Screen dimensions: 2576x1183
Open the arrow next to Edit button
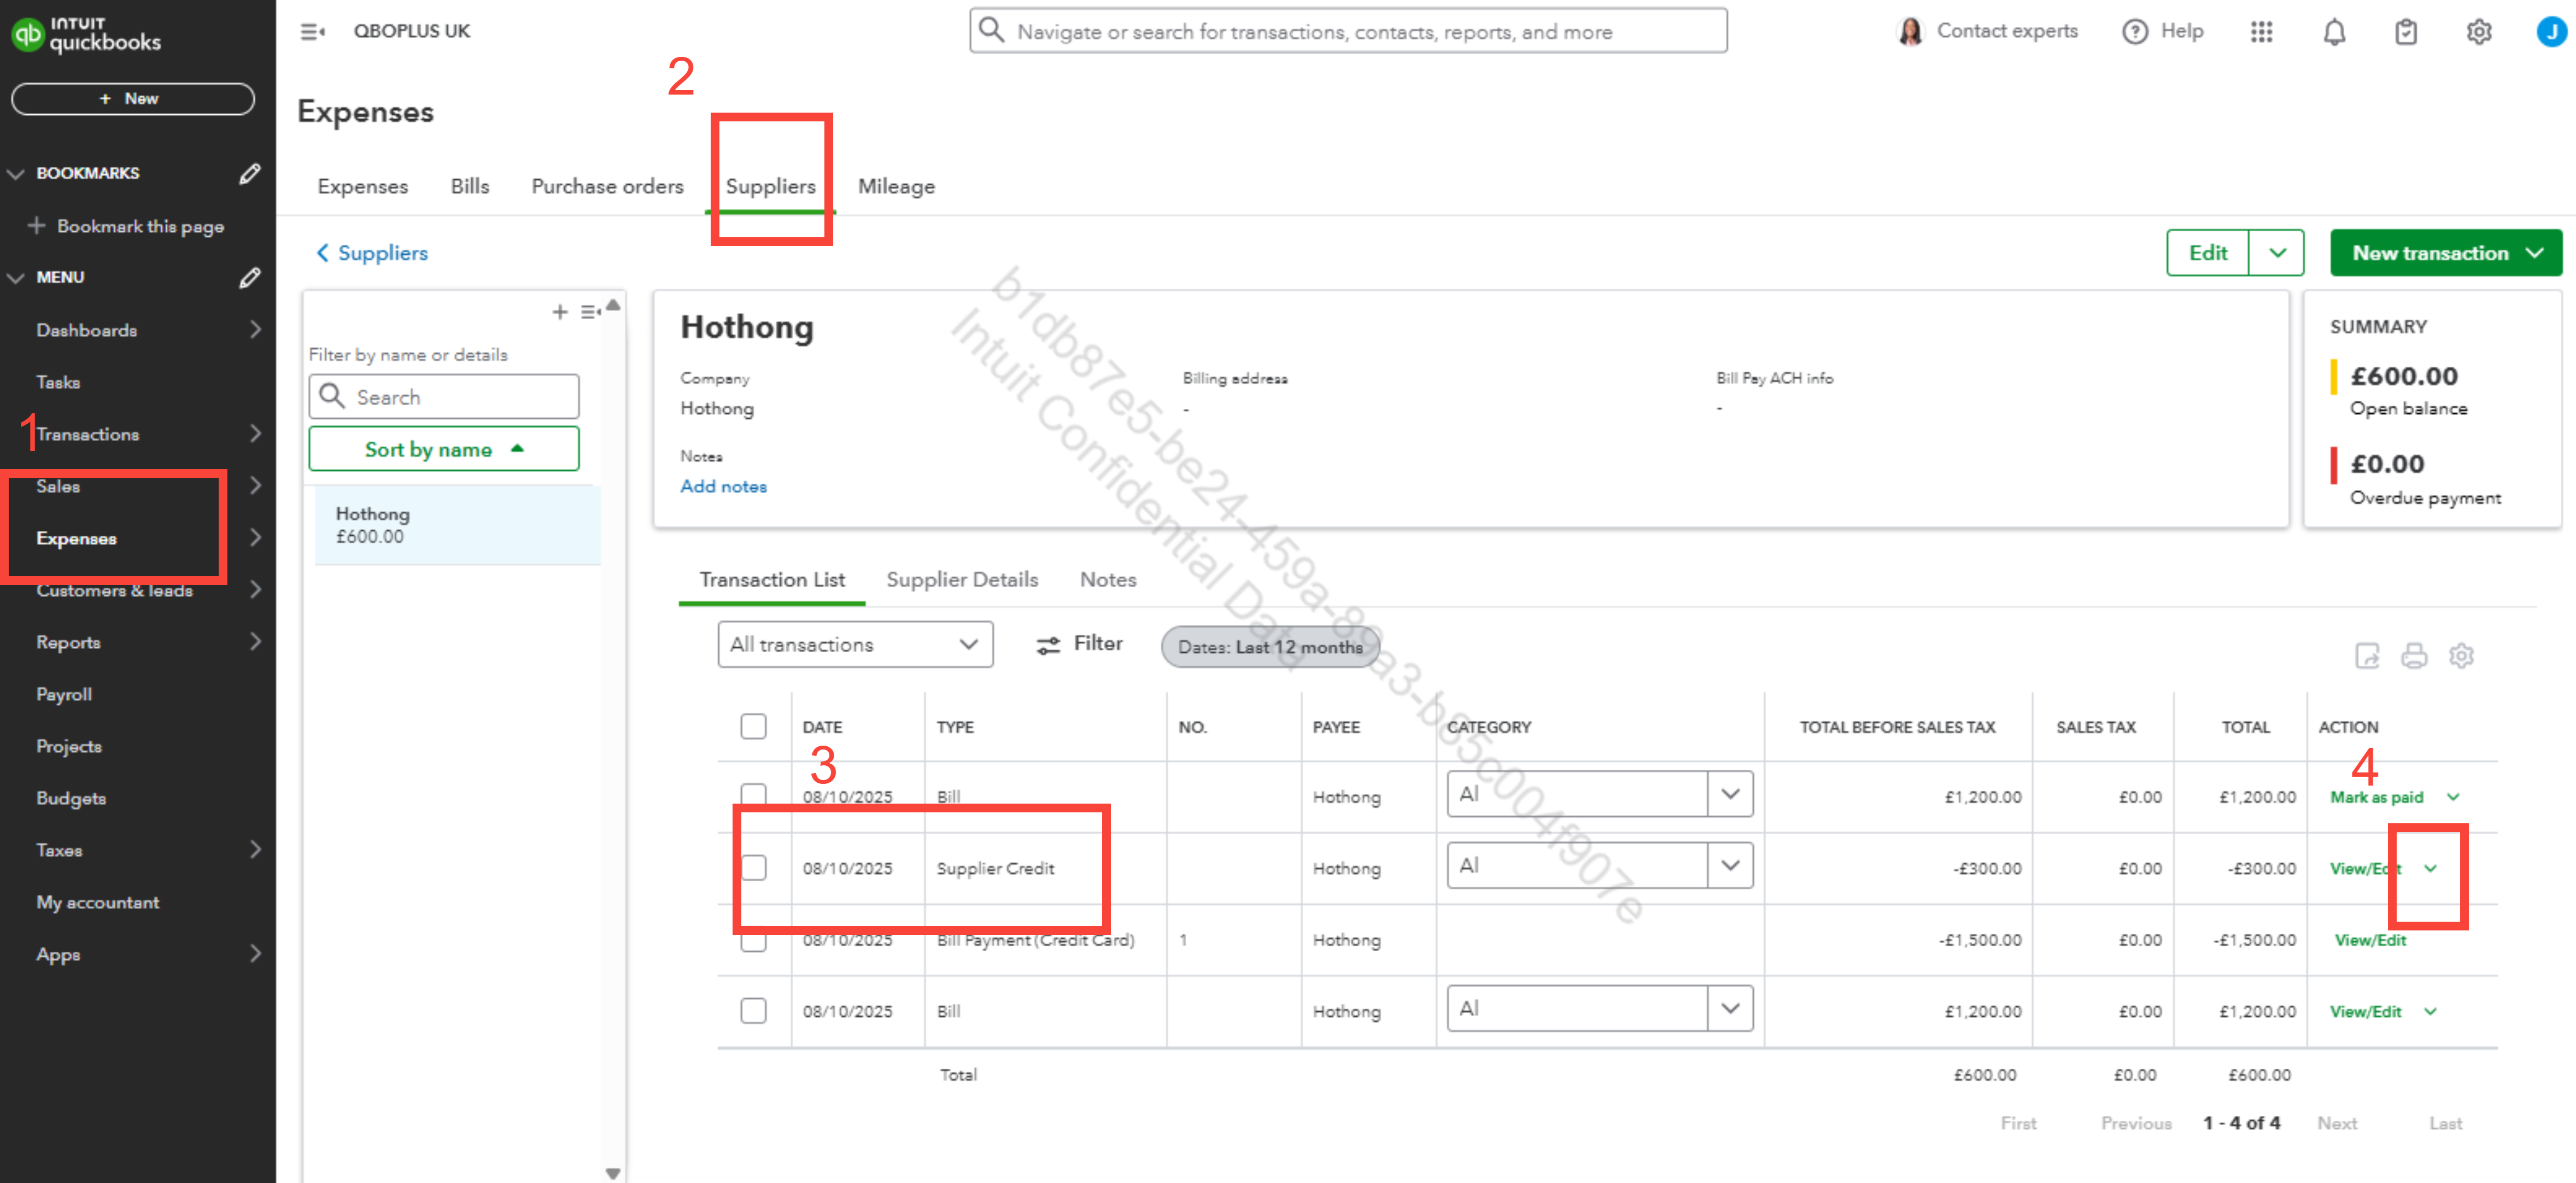coord(2277,253)
